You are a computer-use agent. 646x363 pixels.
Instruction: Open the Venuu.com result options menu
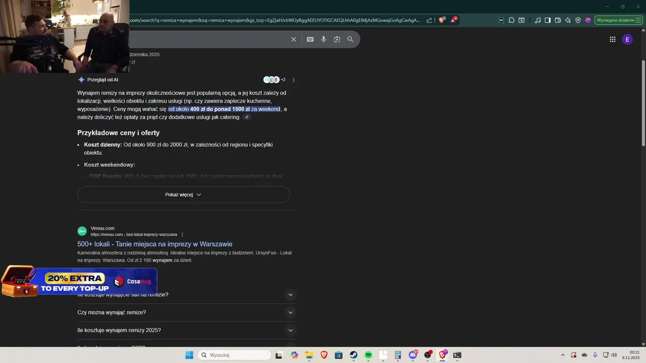[182, 234]
